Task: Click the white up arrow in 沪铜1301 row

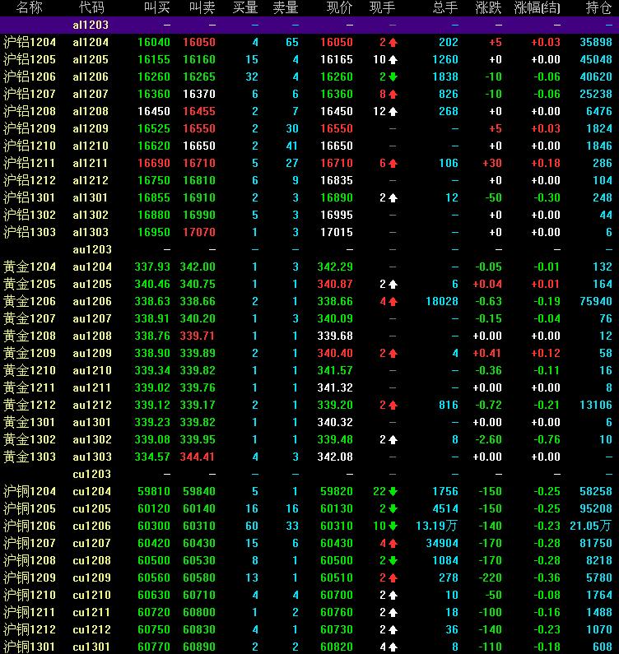Action: (393, 647)
